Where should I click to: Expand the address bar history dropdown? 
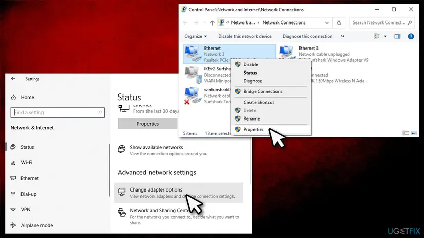coord(327,23)
